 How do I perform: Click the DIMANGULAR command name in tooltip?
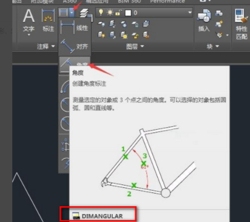[x=102, y=216]
